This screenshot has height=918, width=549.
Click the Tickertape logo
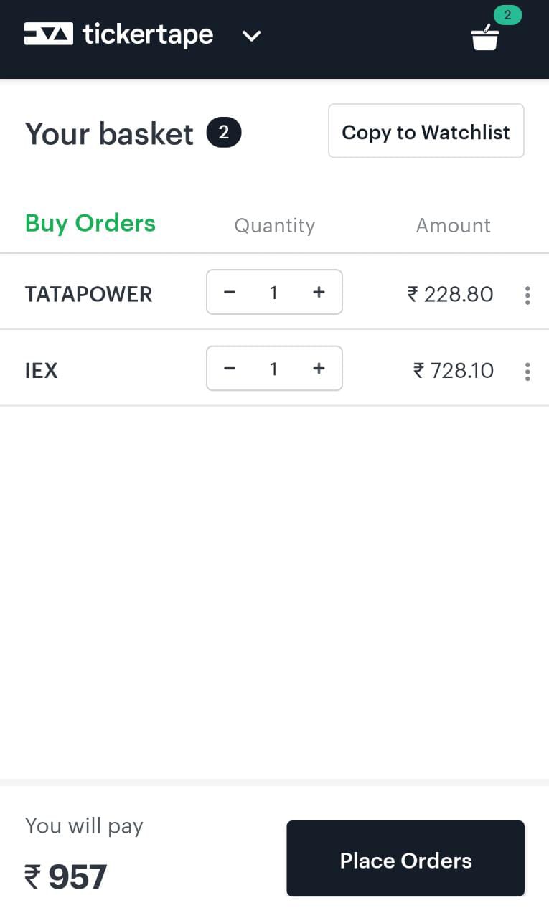pos(119,34)
